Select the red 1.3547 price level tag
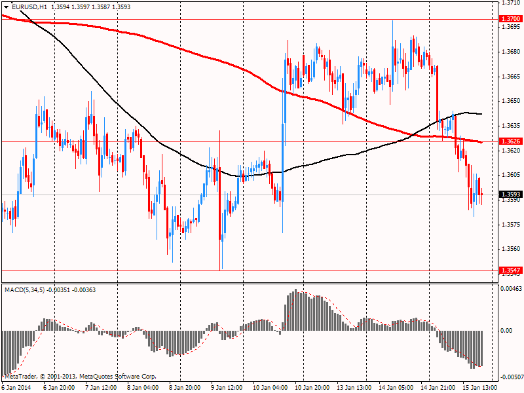This screenshot has height=393, width=524. 511,270
